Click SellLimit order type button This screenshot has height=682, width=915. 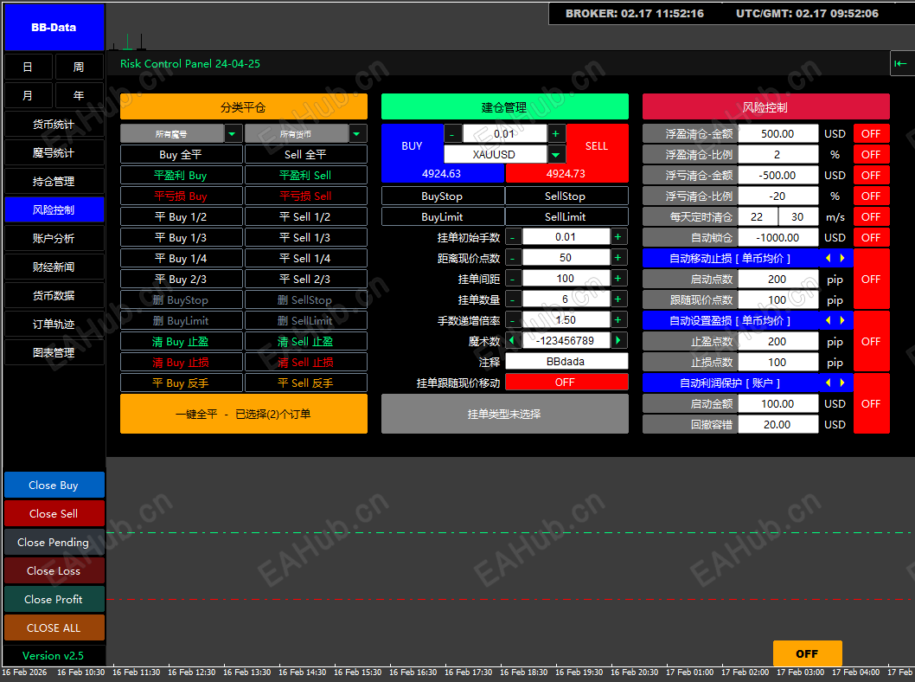click(566, 216)
